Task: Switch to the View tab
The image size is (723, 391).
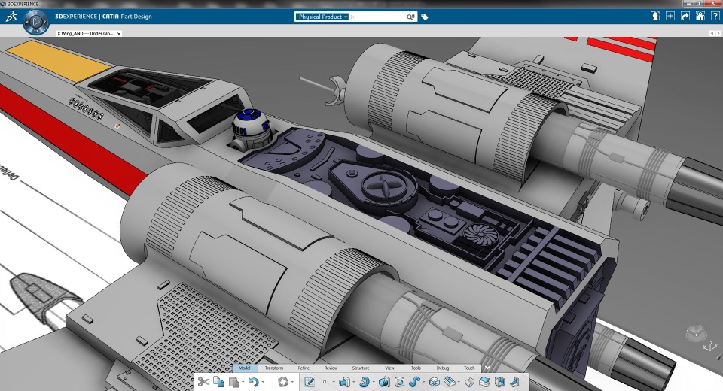Action: click(389, 368)
